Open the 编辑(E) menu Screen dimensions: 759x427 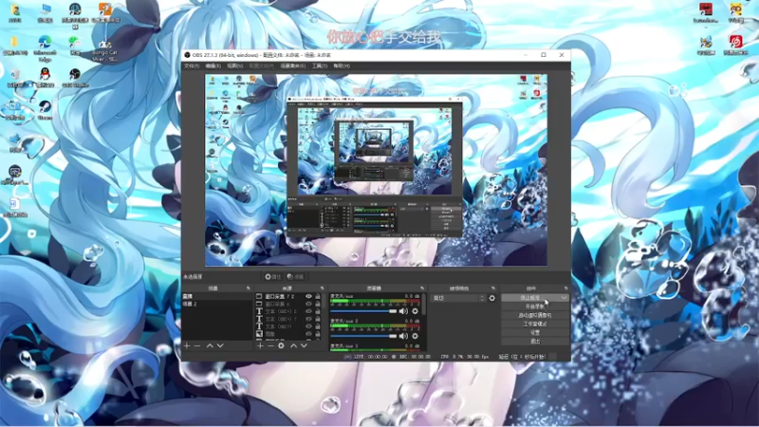pos(213,65)
